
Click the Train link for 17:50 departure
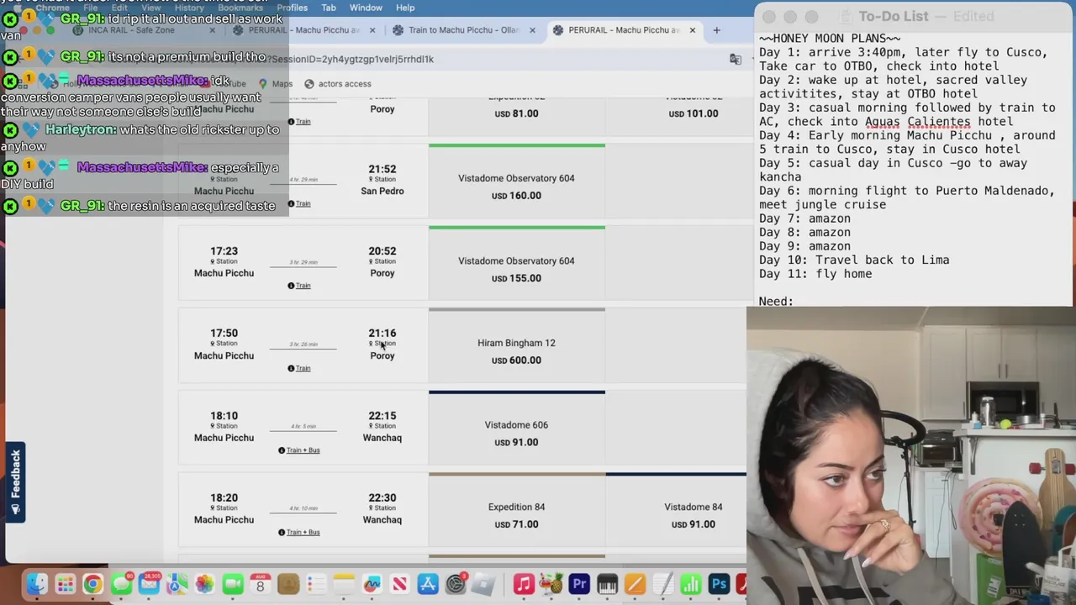(x=303, y=368)
